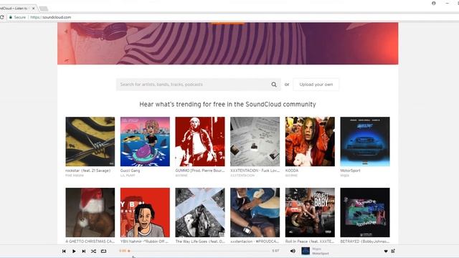Open the KOODA track artwork
The height and width of the screenshot is (258, 459).
[x=310, y=142]
